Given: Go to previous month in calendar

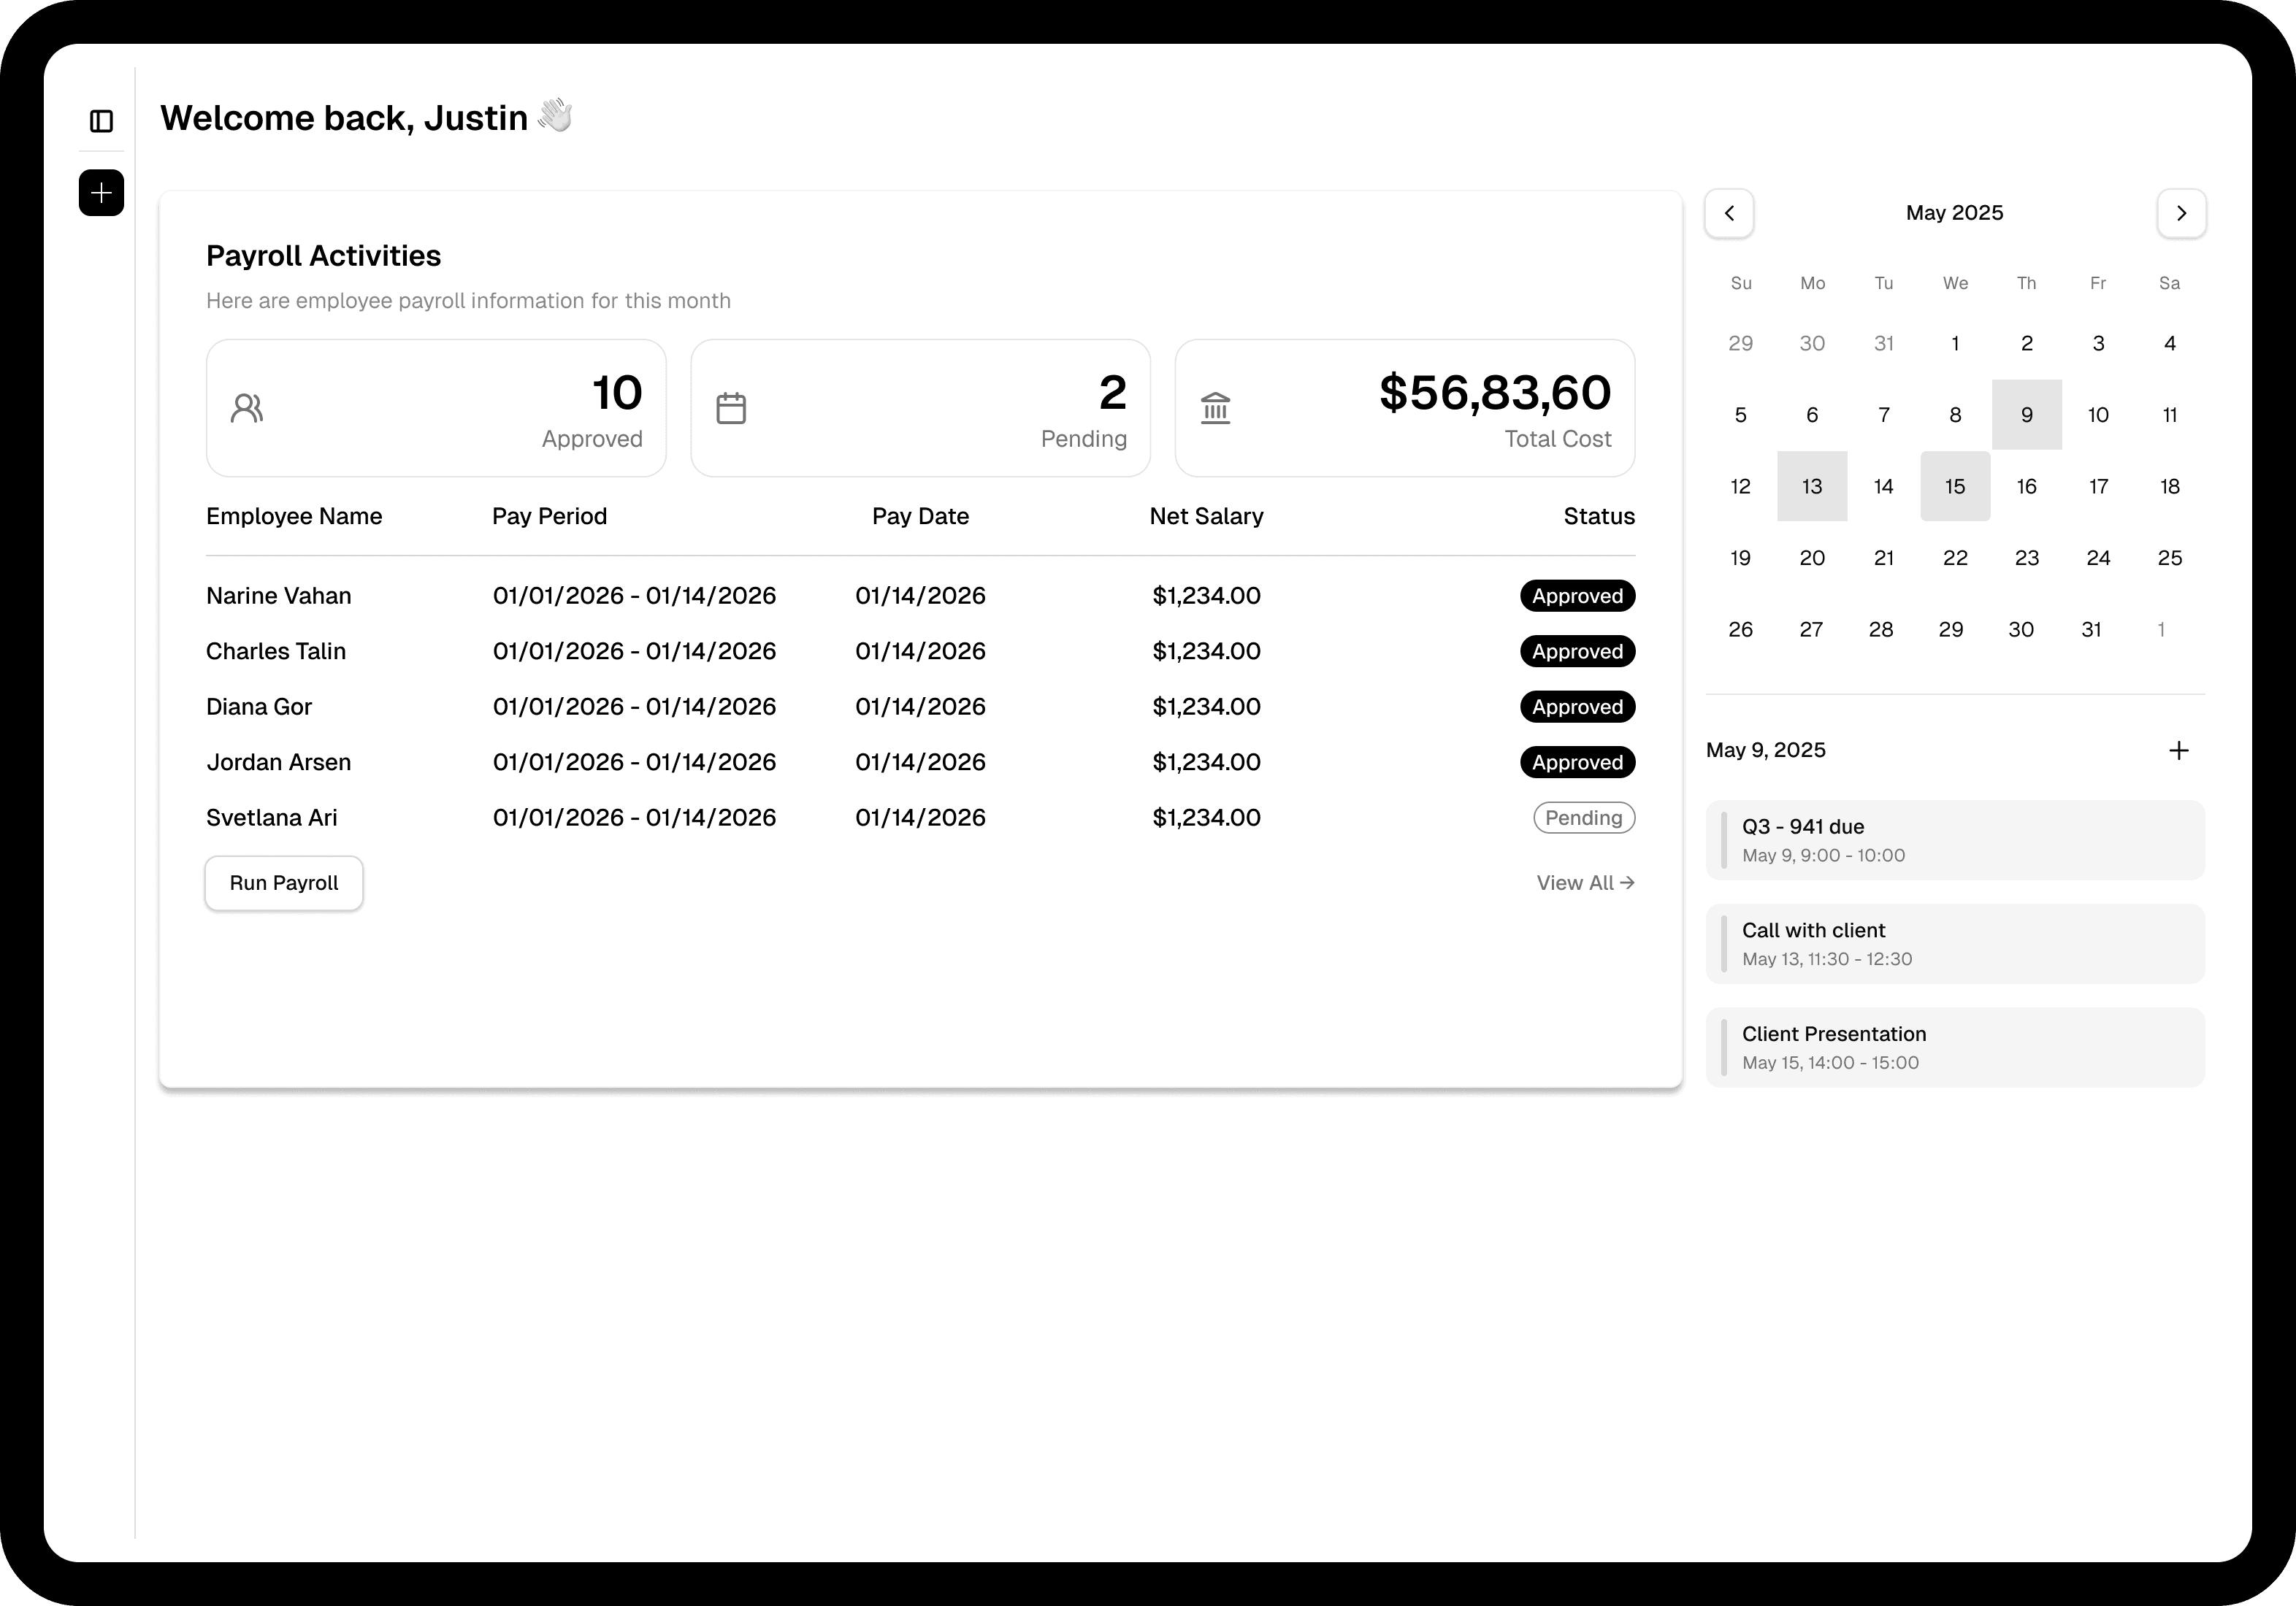Looking at the screenshot, I should (1729, 213).
